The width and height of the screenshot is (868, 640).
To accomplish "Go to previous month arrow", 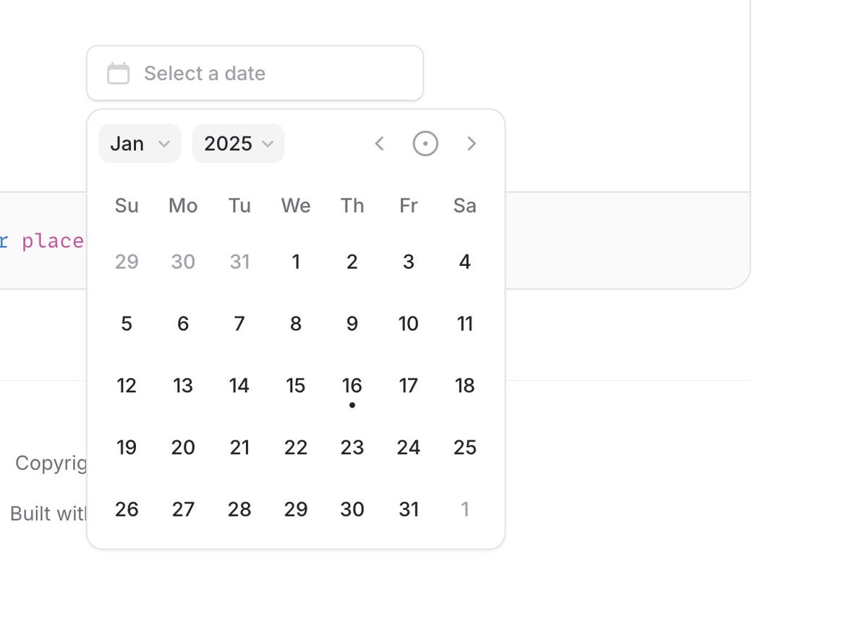I will (379, 144).
